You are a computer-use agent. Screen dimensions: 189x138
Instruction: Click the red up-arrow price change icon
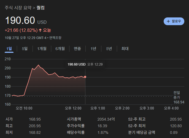coord(40,30)
